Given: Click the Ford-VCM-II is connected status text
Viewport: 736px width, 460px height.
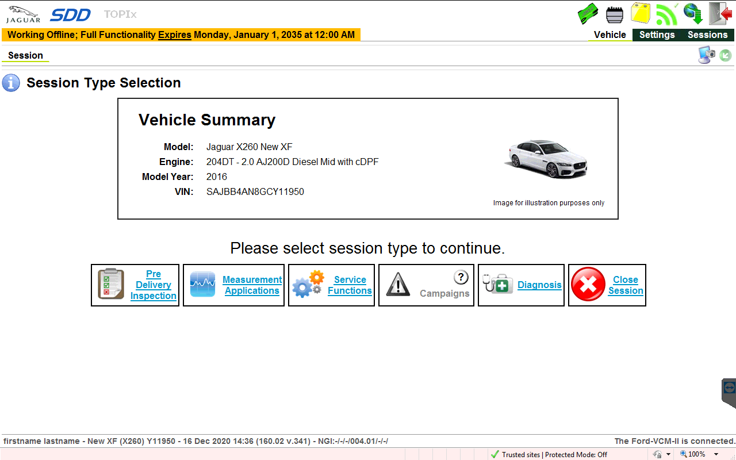Looking at the screenshot, I should [675, 441].
